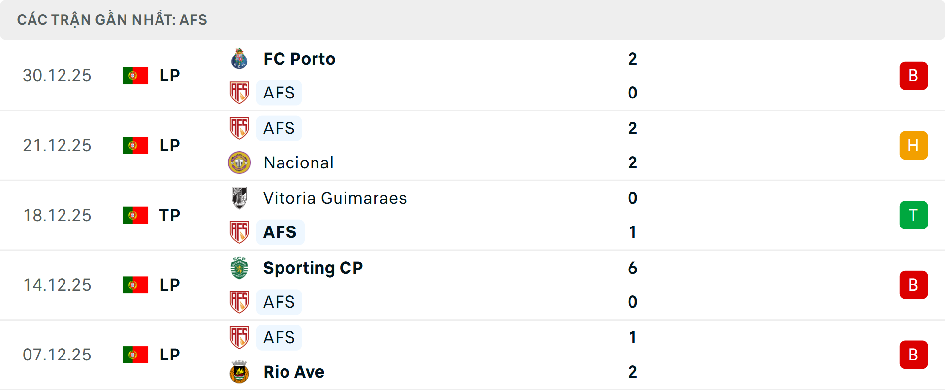
Task: Click red B badge for Sporting CP match
Action: click(913, 285)
